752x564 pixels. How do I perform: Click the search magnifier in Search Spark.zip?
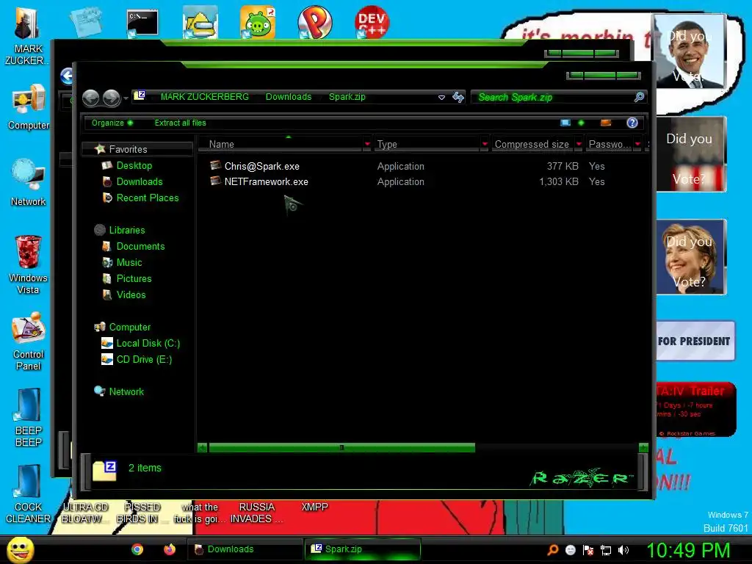tap(639, 97)
